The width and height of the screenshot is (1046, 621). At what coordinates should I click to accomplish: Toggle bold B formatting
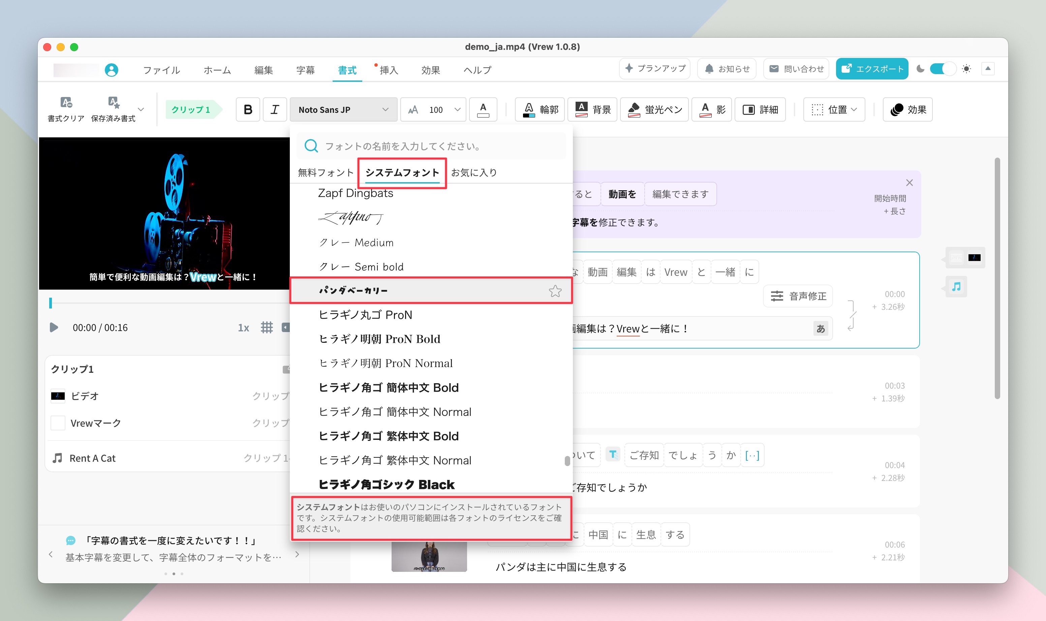(248, 110)
